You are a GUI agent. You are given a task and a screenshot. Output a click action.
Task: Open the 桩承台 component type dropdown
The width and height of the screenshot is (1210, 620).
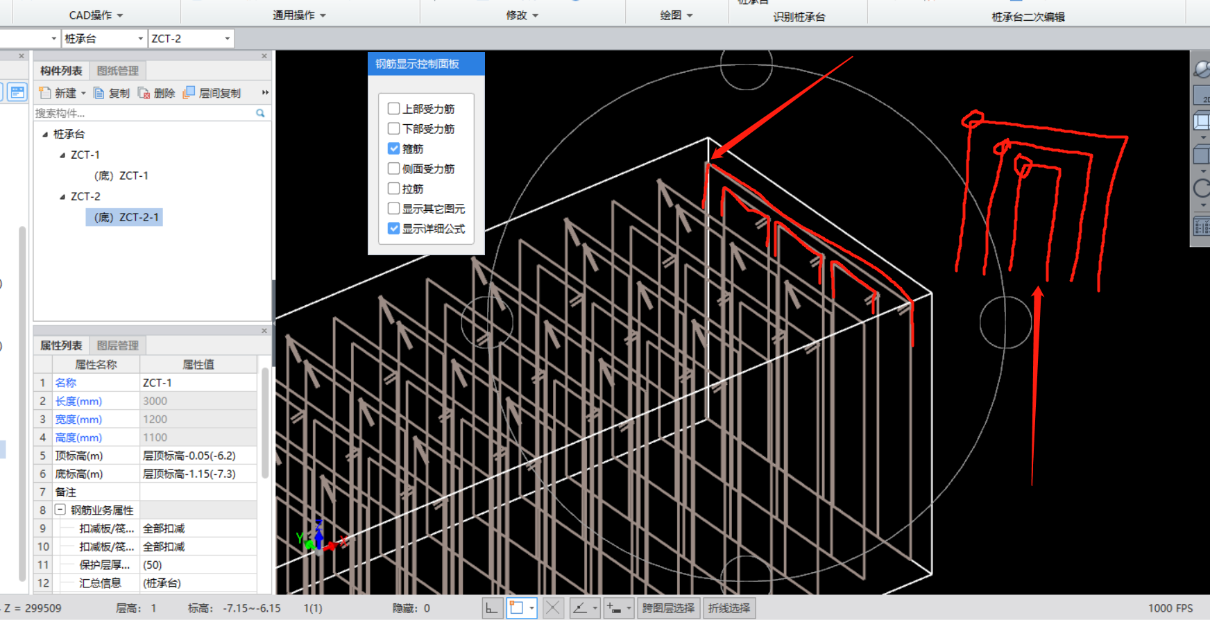pos(140,39)
